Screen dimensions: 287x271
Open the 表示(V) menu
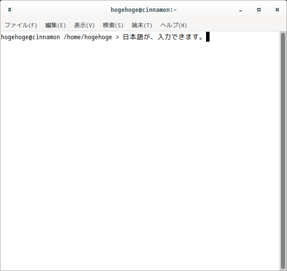[84, 25]
